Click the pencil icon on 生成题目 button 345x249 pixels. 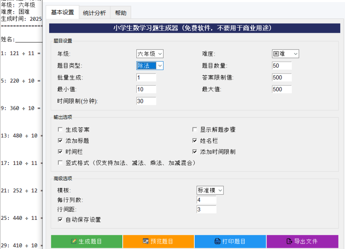tap(74, 241)
